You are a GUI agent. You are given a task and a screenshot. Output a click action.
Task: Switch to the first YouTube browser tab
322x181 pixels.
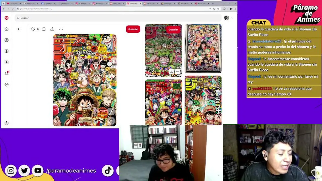[x=14, y=4]
